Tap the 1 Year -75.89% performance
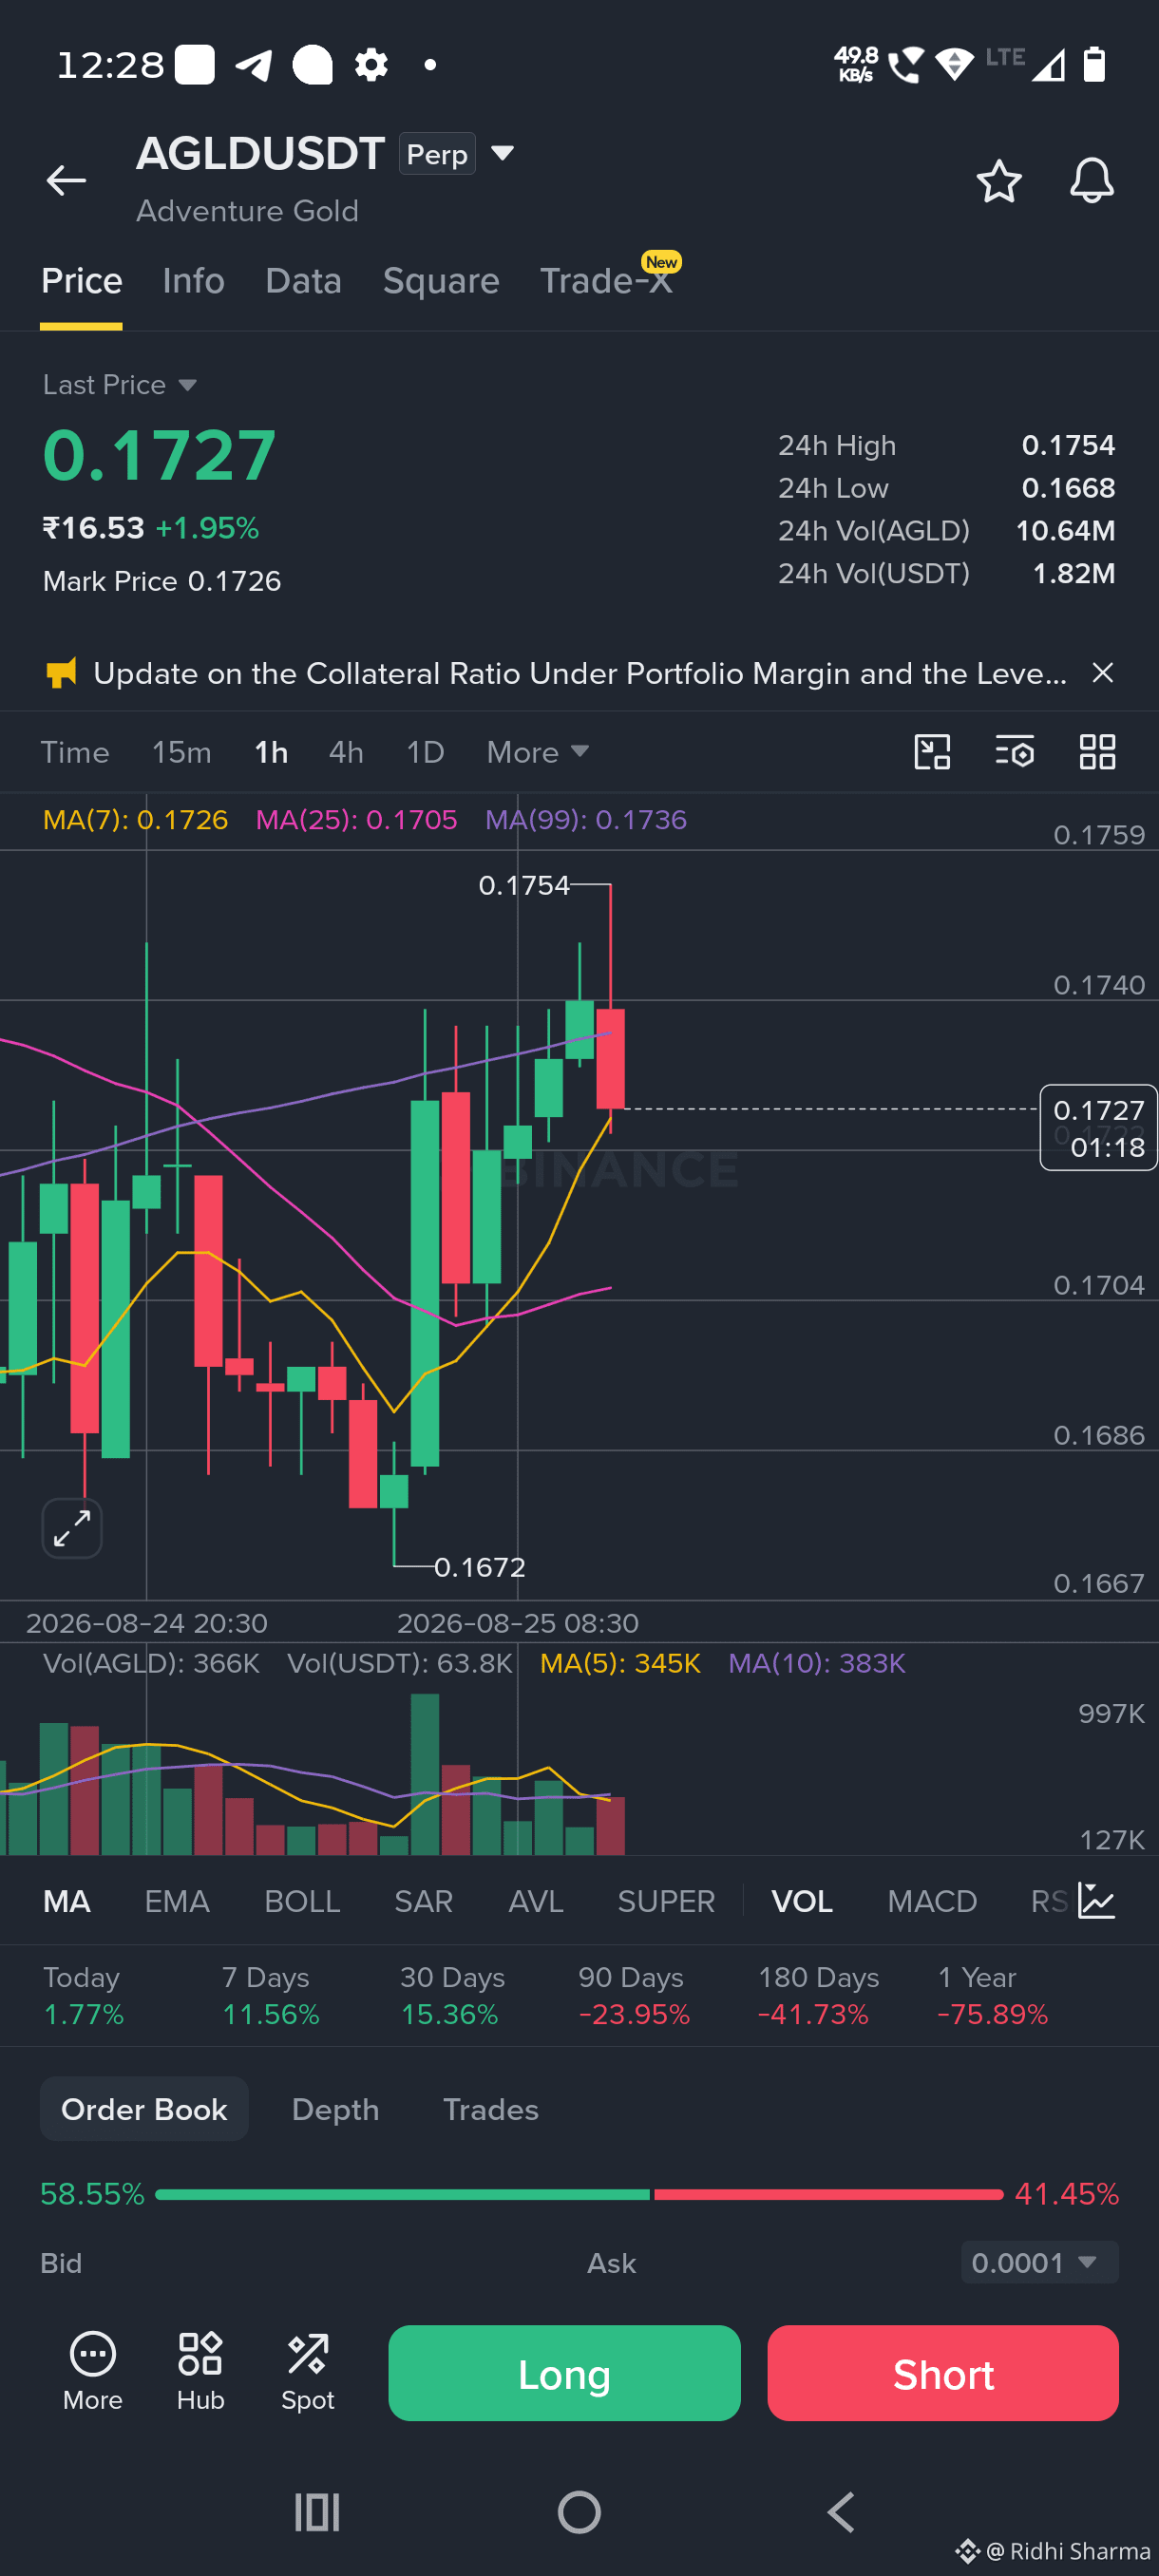This screenshot has height=2576, width=1159. pos(992,1996)
